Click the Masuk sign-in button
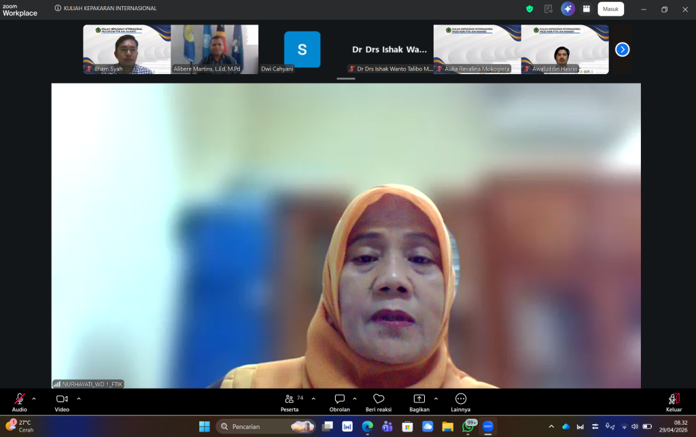This screenshot has width=696, height=437. (610, 9)
